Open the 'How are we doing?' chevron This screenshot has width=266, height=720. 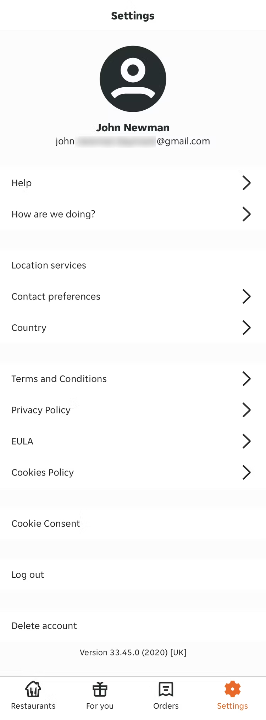click(x=246, y=214)
